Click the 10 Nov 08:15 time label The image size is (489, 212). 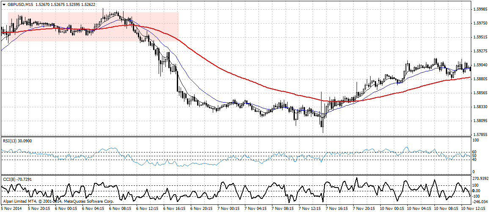(x=446, y=208)
